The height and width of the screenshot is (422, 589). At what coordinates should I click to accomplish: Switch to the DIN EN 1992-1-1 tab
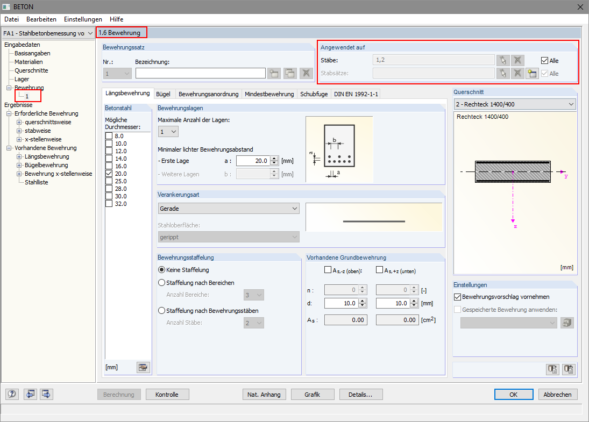tap(356, 94)
